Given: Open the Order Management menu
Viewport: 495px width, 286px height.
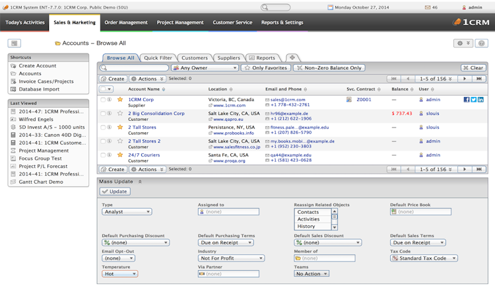Looking at the screenshot, I should pyautogui.click(x=126, y=22).
